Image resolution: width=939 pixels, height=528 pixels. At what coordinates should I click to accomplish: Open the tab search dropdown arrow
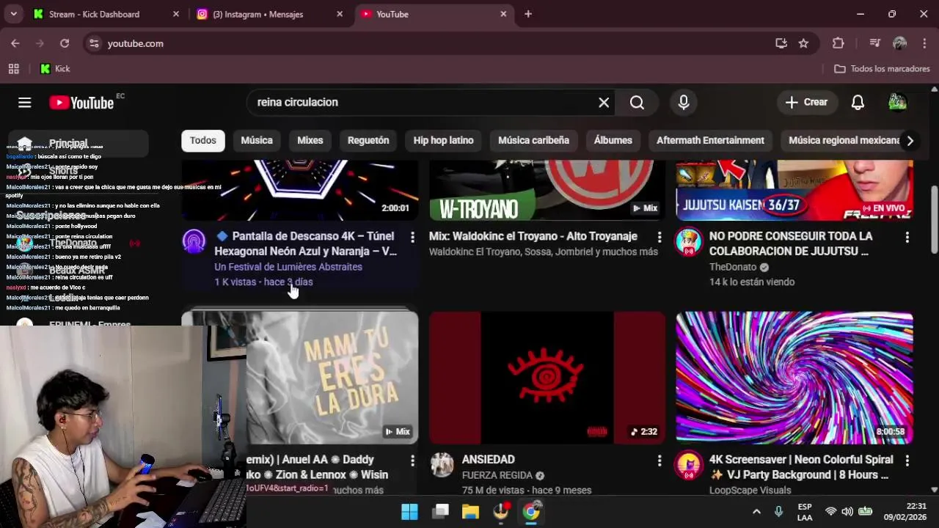pyautogui.click(x=14, y=14)
